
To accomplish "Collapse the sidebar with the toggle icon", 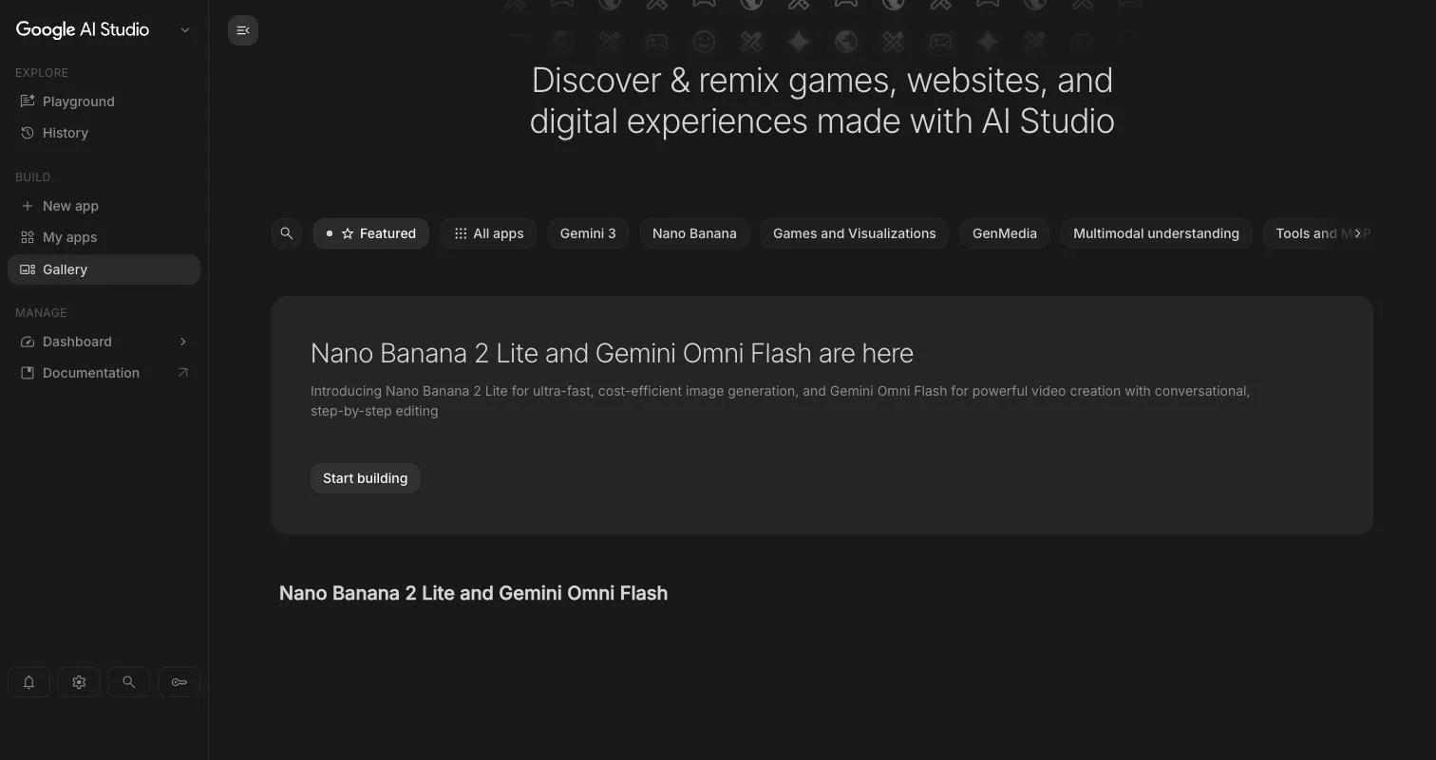I will (243, 30).
